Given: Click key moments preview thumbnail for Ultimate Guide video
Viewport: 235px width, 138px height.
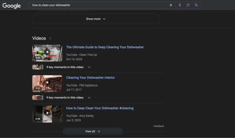Looking at the screenshot, I should pos(38,67).
